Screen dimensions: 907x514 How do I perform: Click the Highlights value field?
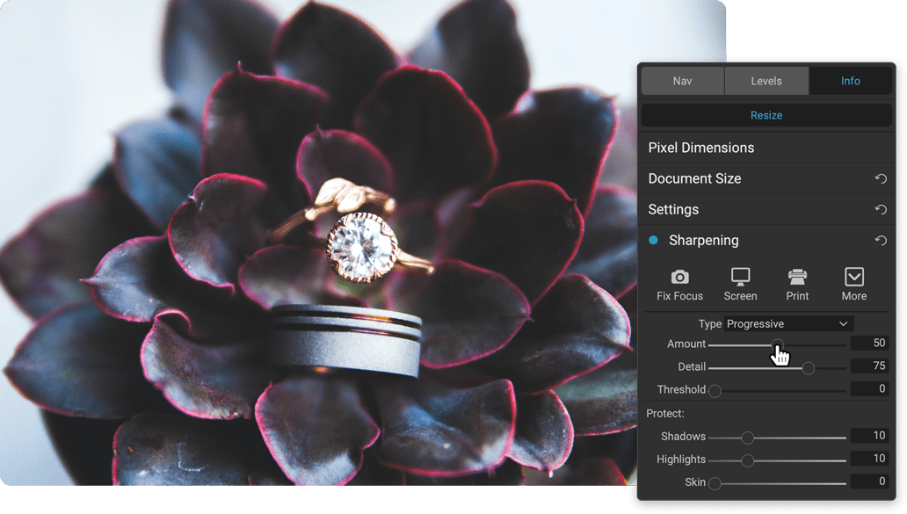(869, 459)
